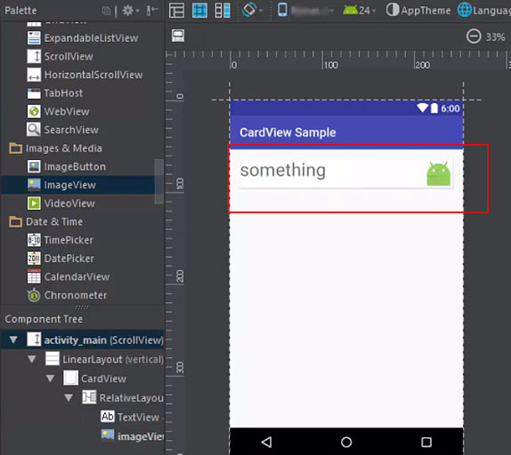The image size is (511, 455).
Task: Open the device selection dropdown
Action: tap(305, 11)
